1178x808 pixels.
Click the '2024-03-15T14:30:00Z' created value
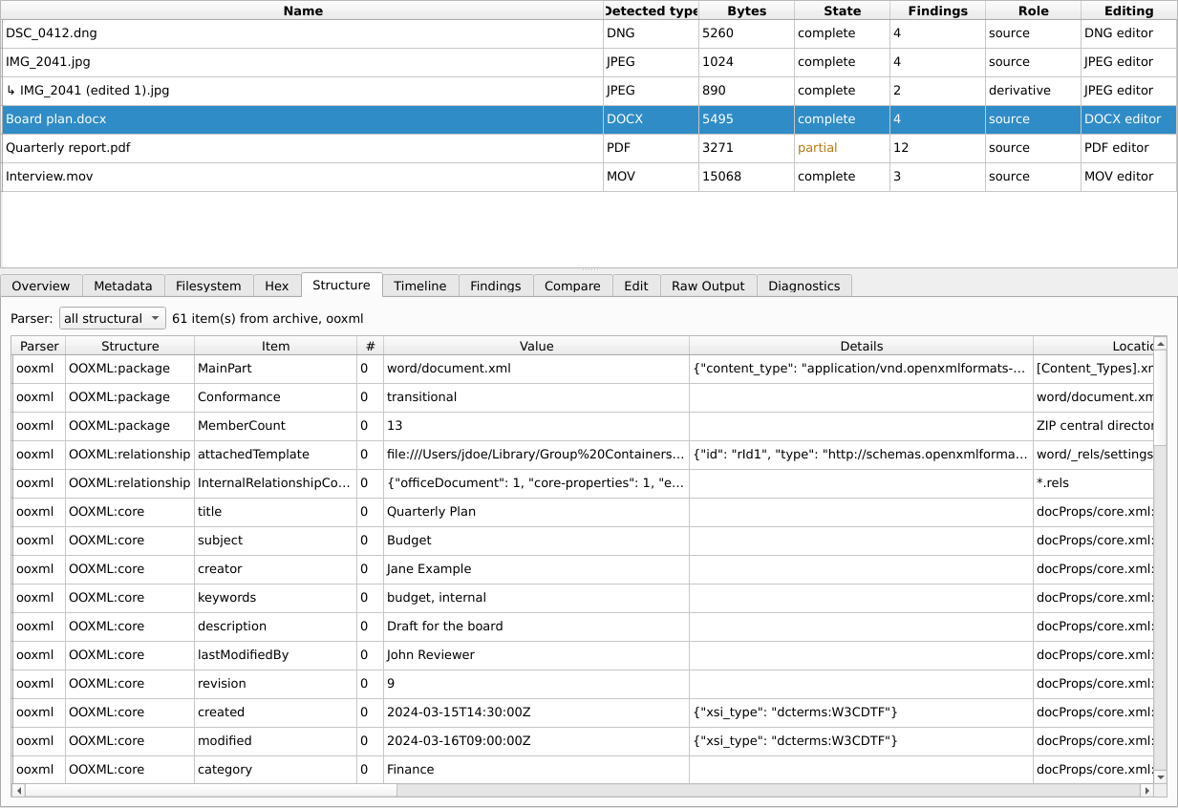(x=536, y=712)
